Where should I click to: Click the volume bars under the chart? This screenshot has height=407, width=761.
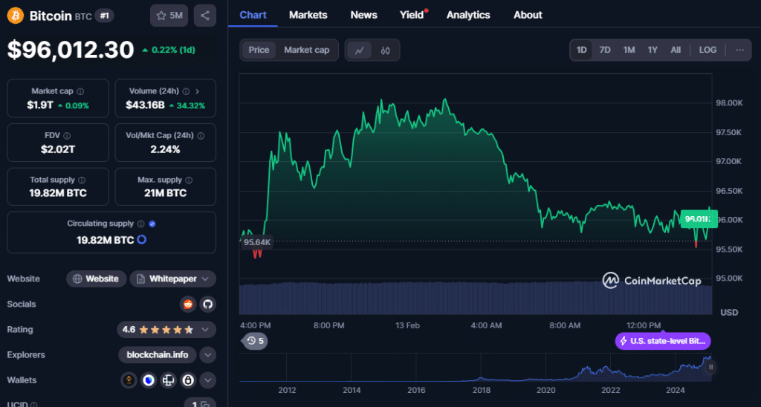[x=476, y=298]
